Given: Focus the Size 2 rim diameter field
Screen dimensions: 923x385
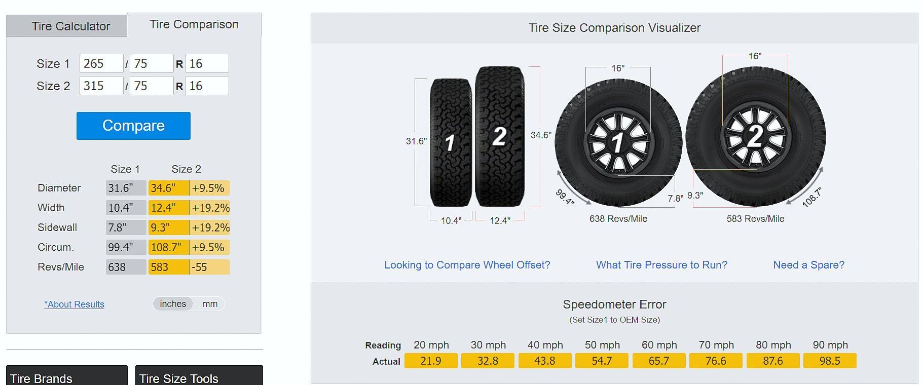Looking at the screenshot, I should pyautogui.click(x=207, y=86).
